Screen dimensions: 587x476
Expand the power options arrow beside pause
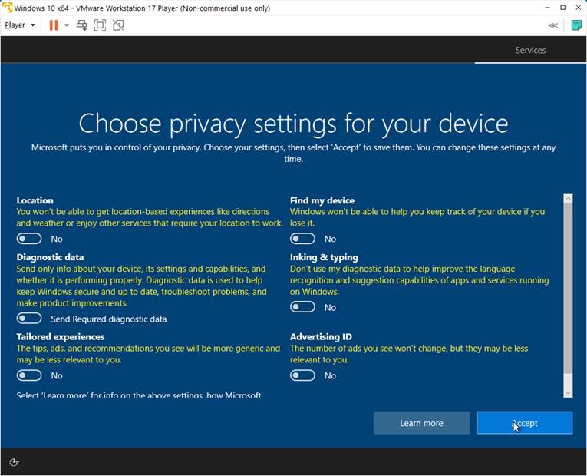click(67, 25)
